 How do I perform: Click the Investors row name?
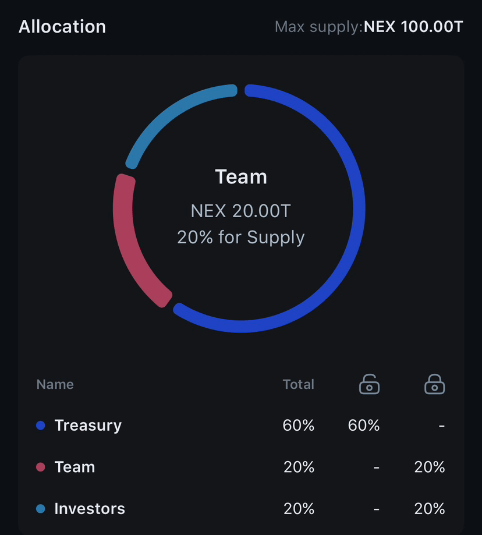90,509
